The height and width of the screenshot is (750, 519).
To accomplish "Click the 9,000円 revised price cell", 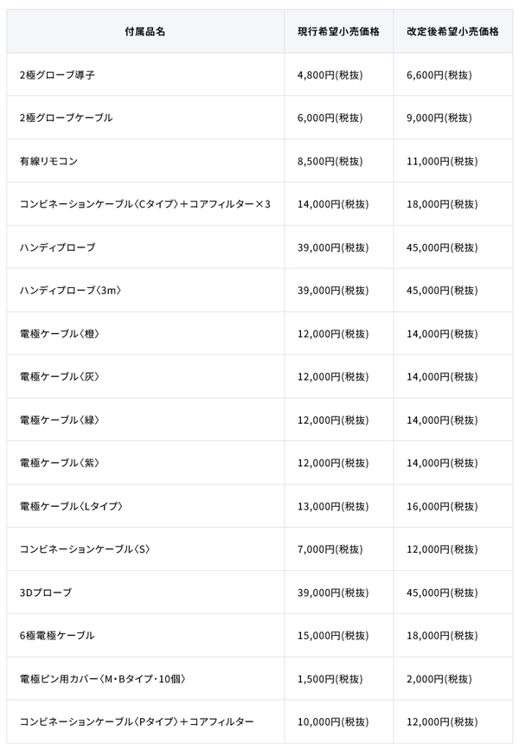I will click(x=452, y=118).
